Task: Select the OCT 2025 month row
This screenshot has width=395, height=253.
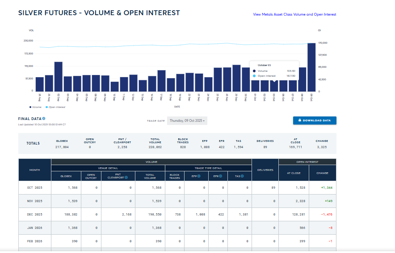Action: (x=35, y=187)
